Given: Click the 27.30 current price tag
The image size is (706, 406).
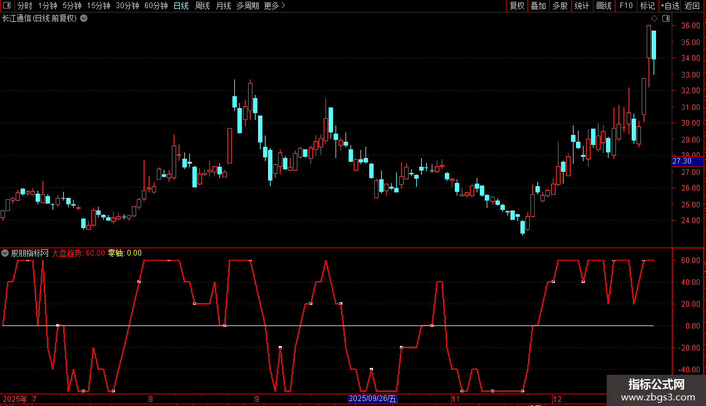Looking at the screenshot, I should 687,161.
